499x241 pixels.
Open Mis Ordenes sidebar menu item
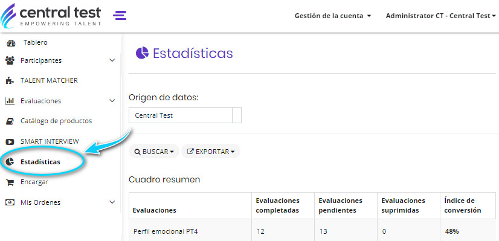[40, 202]
